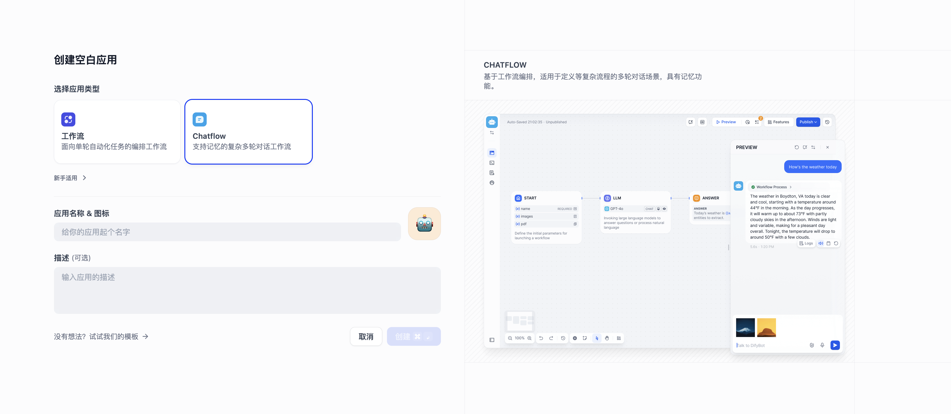The image size is (951, 414).
Task: Click the robot app icon in preview sidebar
Action: [492, 122]
